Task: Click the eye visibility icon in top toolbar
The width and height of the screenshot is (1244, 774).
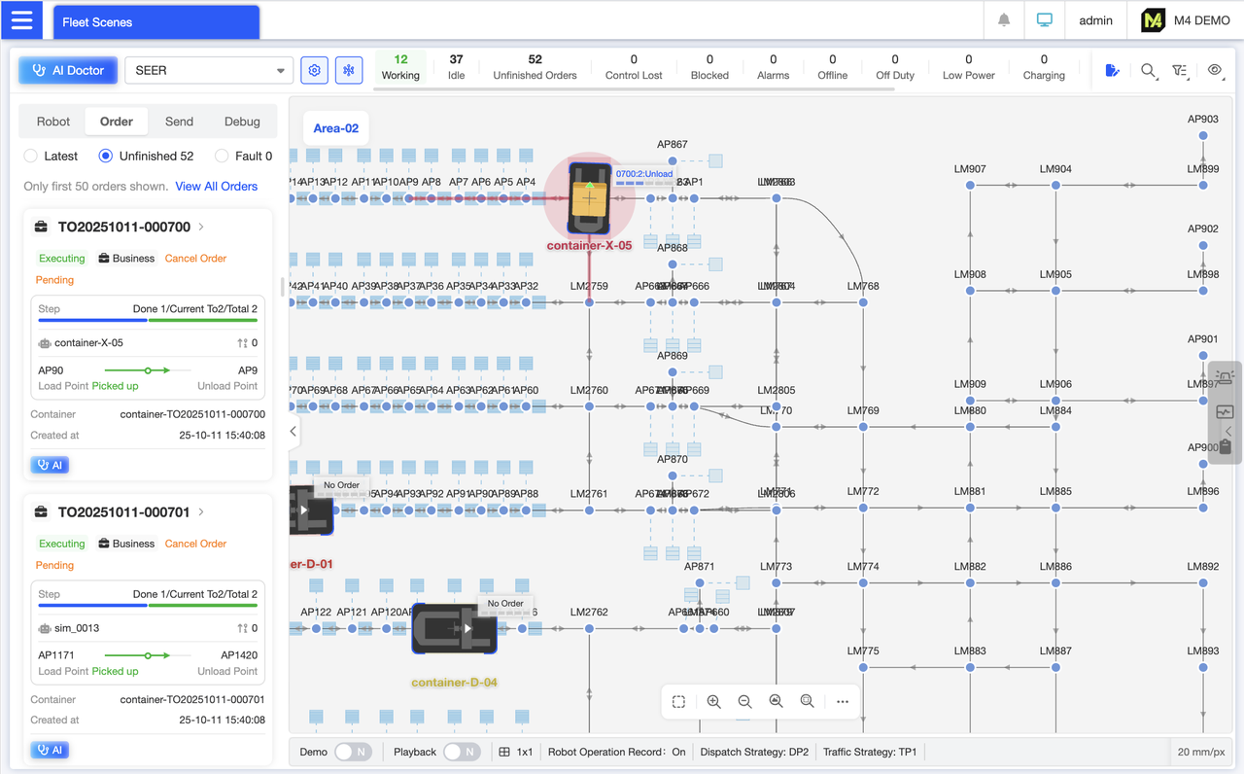Action: 1214,71
